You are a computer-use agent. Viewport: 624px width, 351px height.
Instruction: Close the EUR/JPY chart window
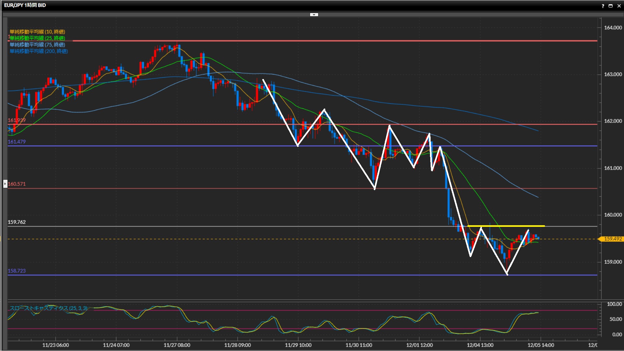coord(619,6)
